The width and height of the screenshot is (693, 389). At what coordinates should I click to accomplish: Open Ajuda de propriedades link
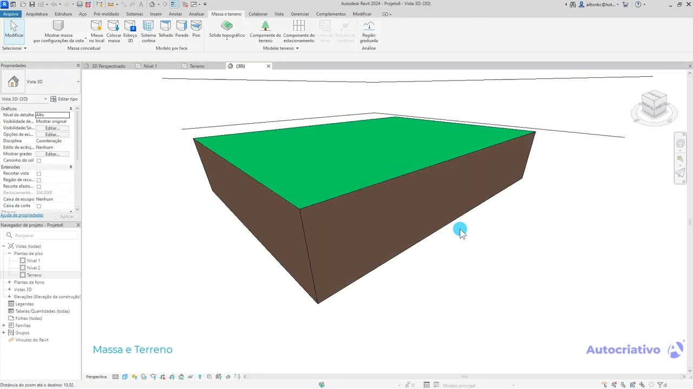(22, 215)
